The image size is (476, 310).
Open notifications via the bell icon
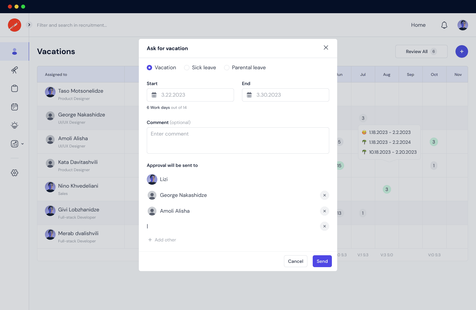(444, 25)
